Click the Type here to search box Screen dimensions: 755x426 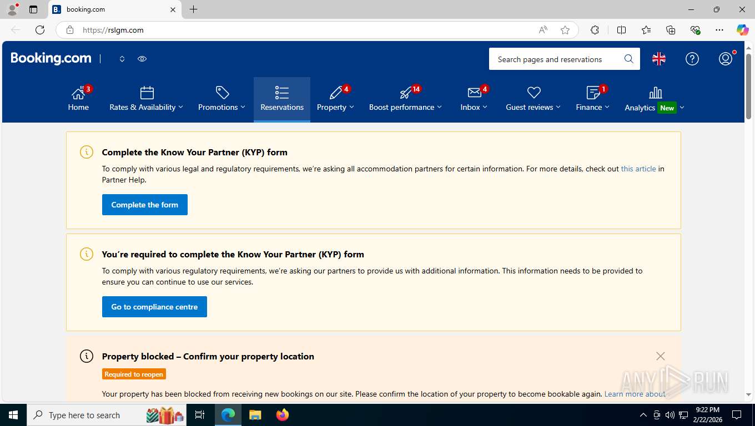coord(107,415)
